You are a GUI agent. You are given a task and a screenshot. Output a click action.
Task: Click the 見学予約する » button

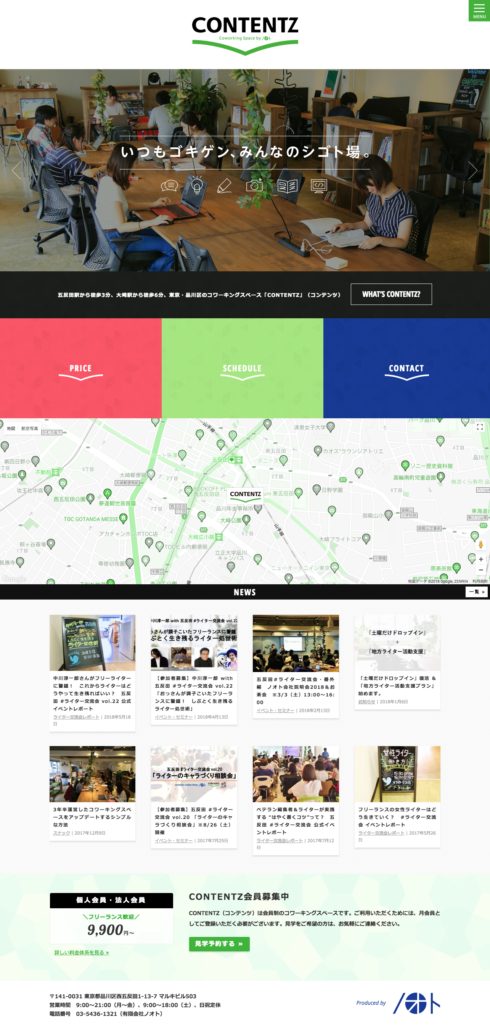(x=219, y=944)
